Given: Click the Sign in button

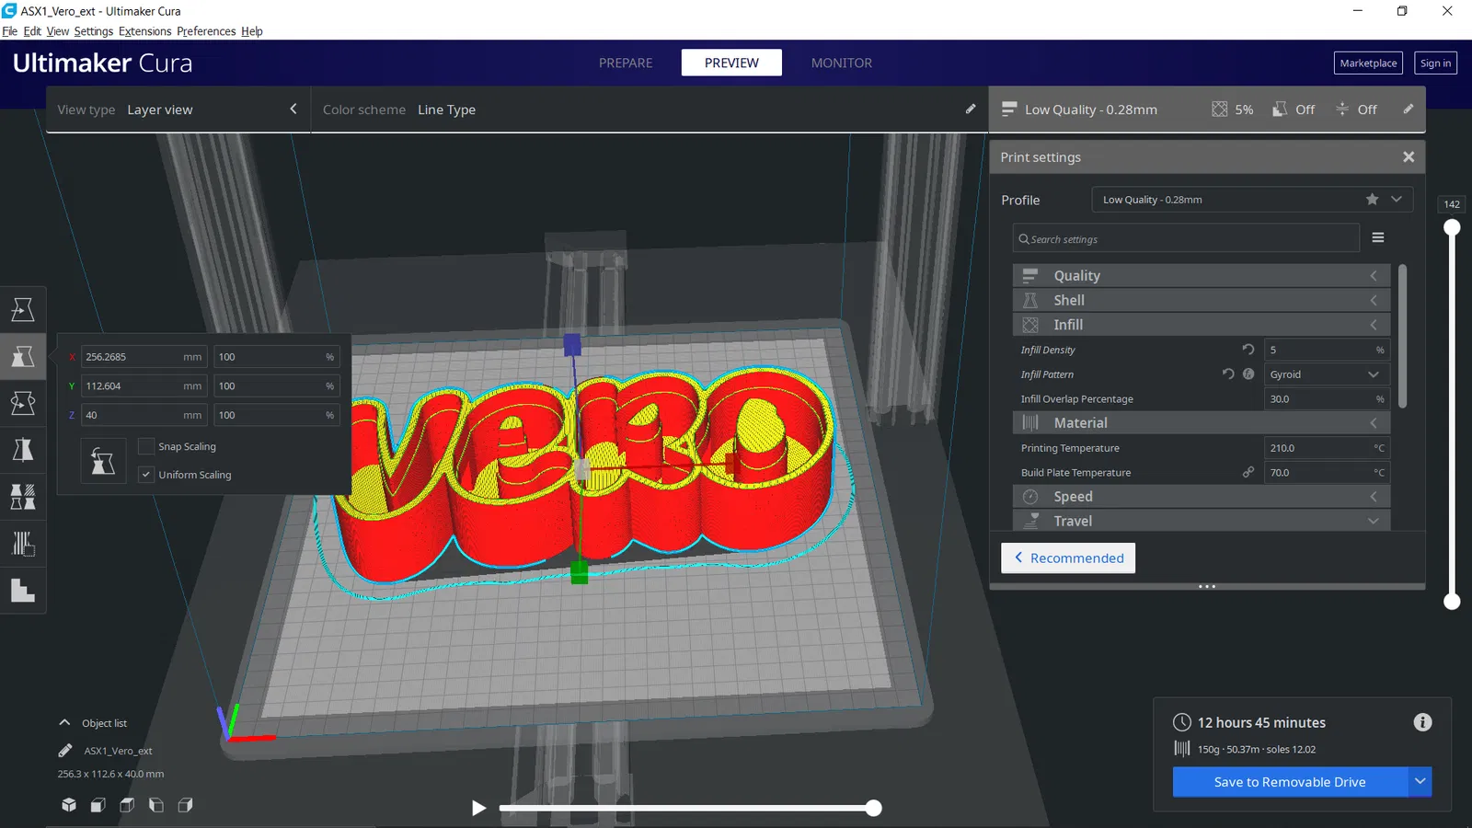Looking at the screenshot, I should 1435,63.
